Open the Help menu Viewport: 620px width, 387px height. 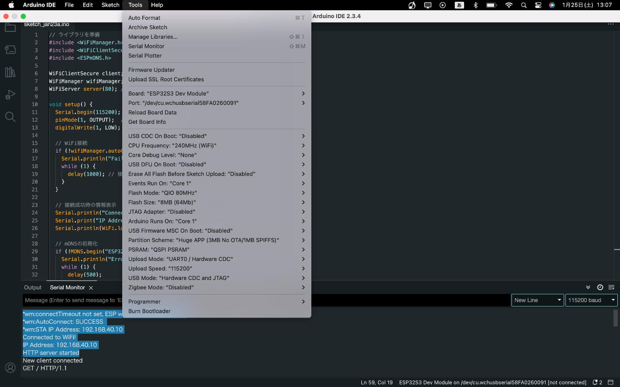[157, 5]
